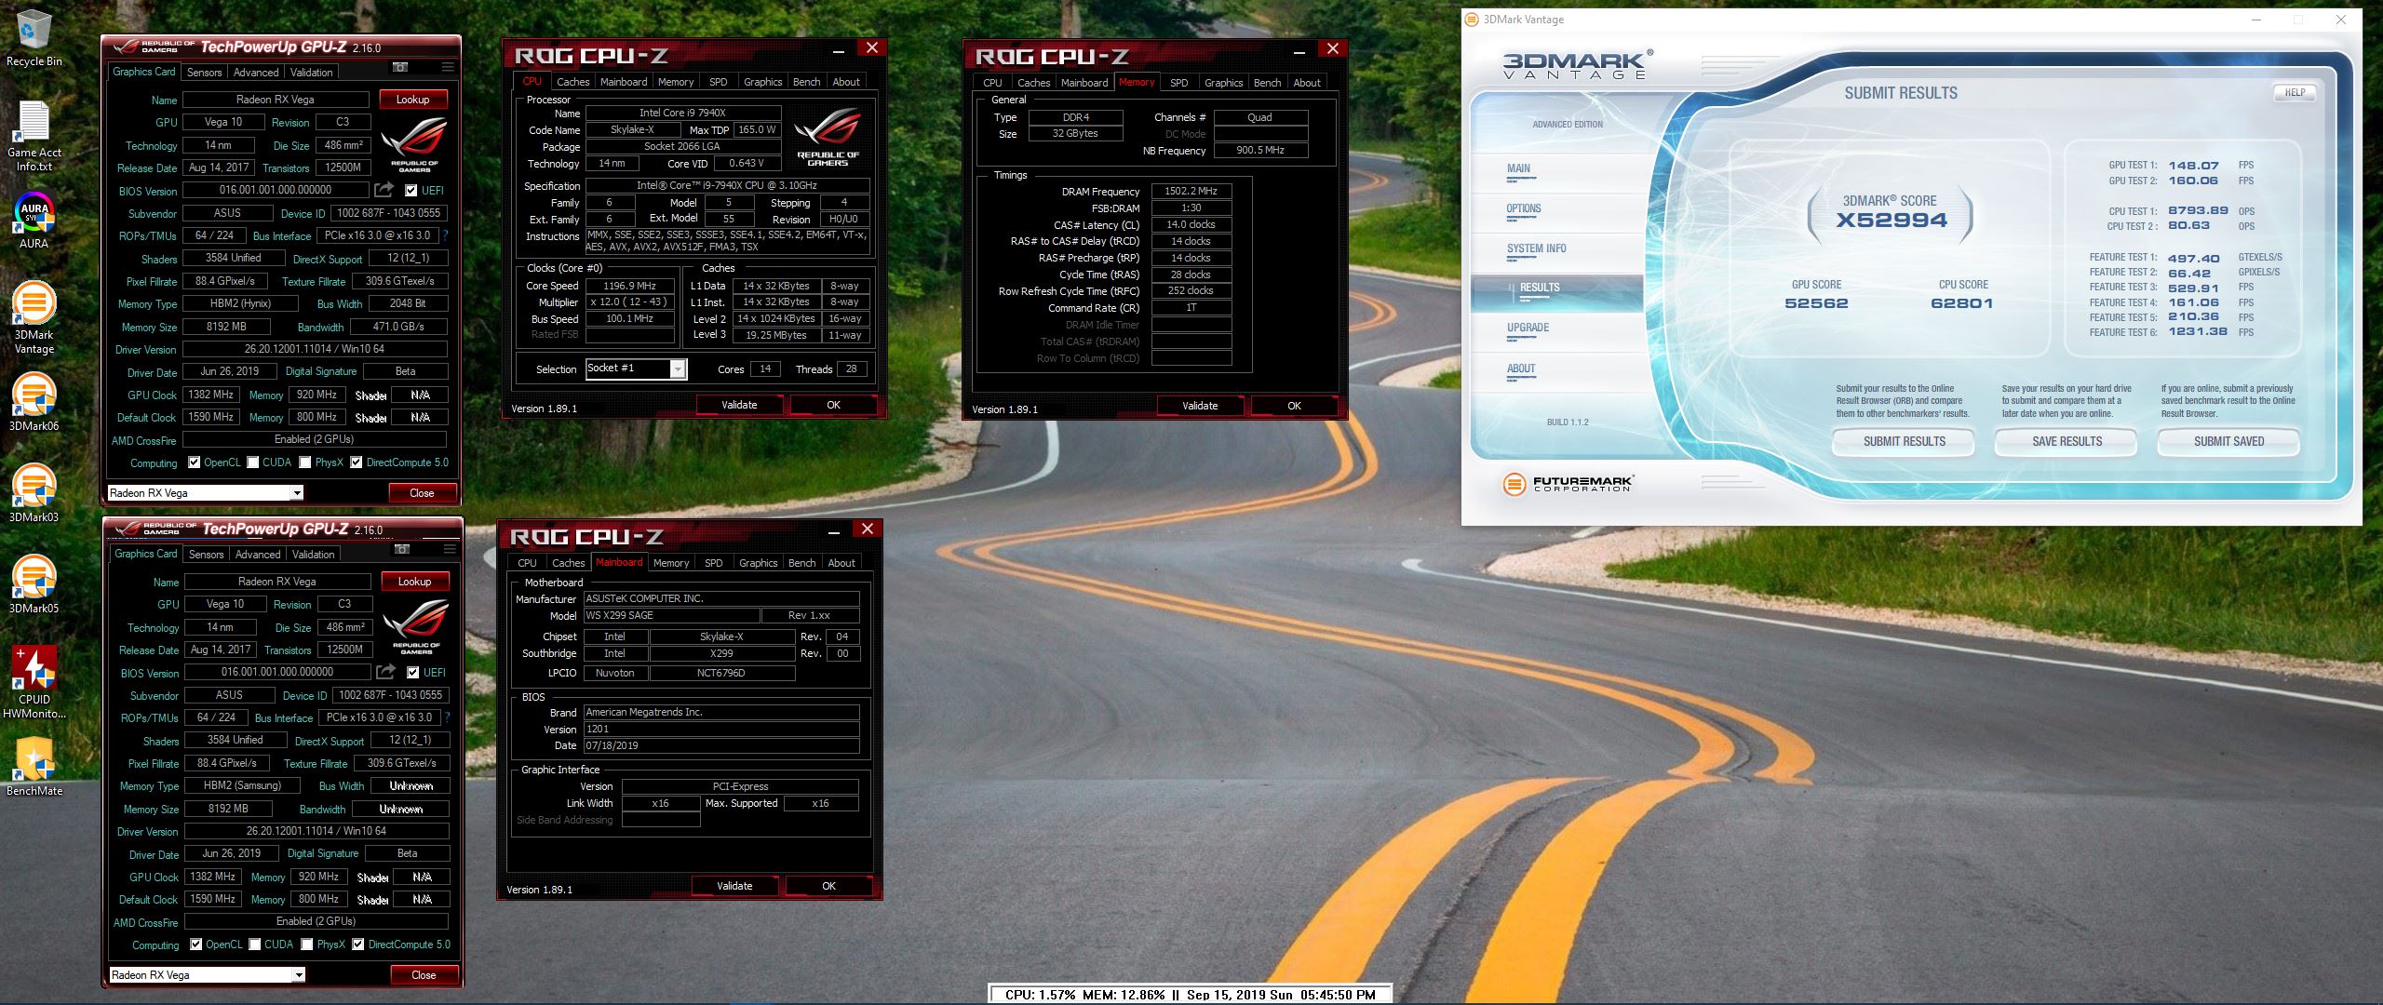The height and width of the screenshot is (1005, 2383).
Task: Switch to Advanced tab in bottom GPU-Z
Action: click(x=258, y=555)
